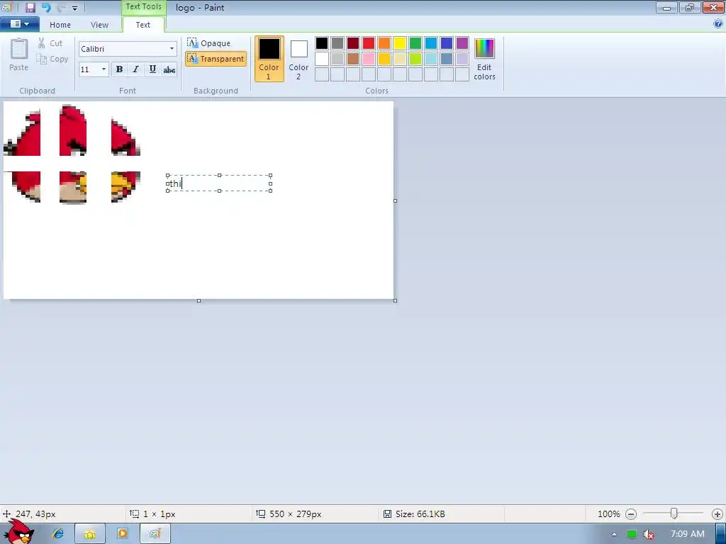Click the Save icon in quick access toolbar
This screenshot has width=726, height=544.
pyautogui.click(x=30, y=7)
